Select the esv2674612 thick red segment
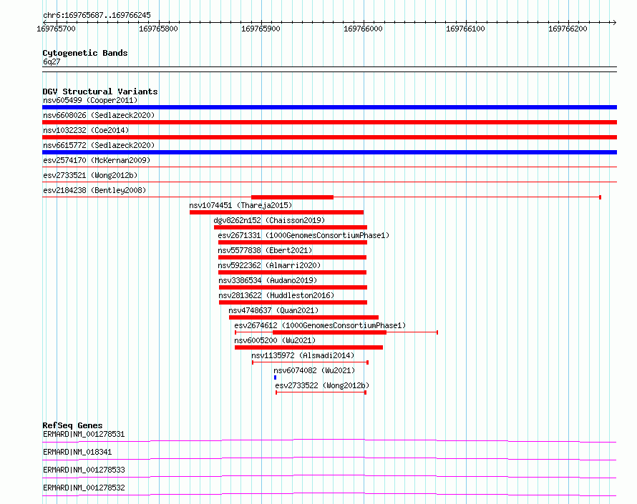Viewport: 637px width, 504px height. 329,332
